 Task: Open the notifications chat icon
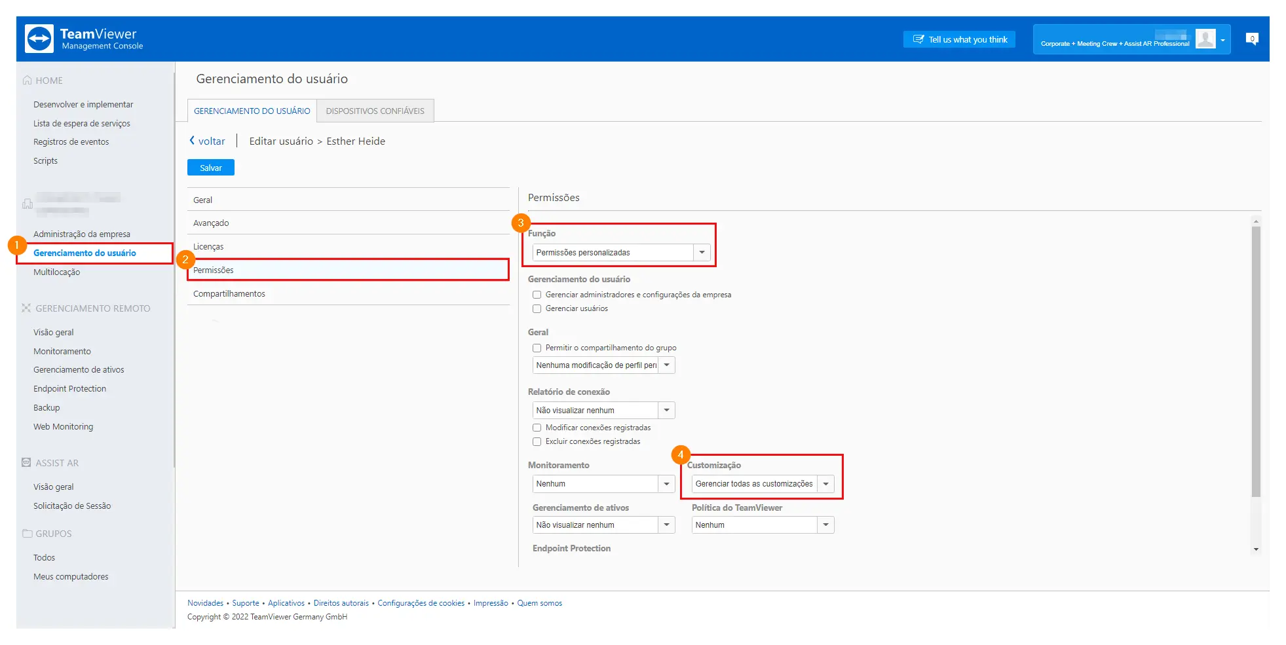click(1252, 39)
